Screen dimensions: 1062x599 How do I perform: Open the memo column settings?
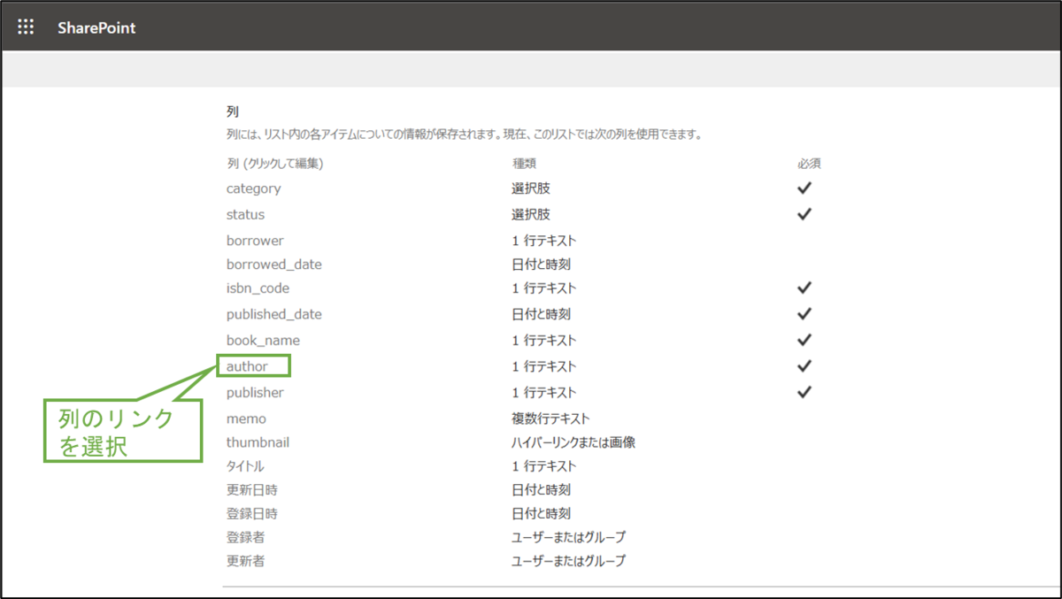point(245,418)
